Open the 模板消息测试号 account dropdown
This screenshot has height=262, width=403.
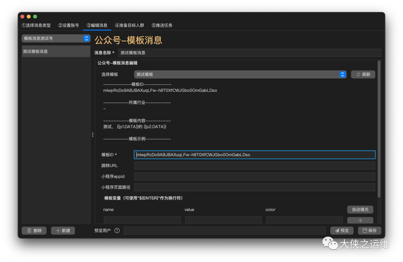coord(56,38)
